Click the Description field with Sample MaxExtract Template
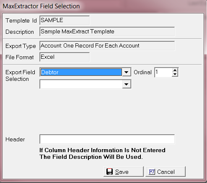The width and height of the screenshot is (207, 183). pos(107,32)
